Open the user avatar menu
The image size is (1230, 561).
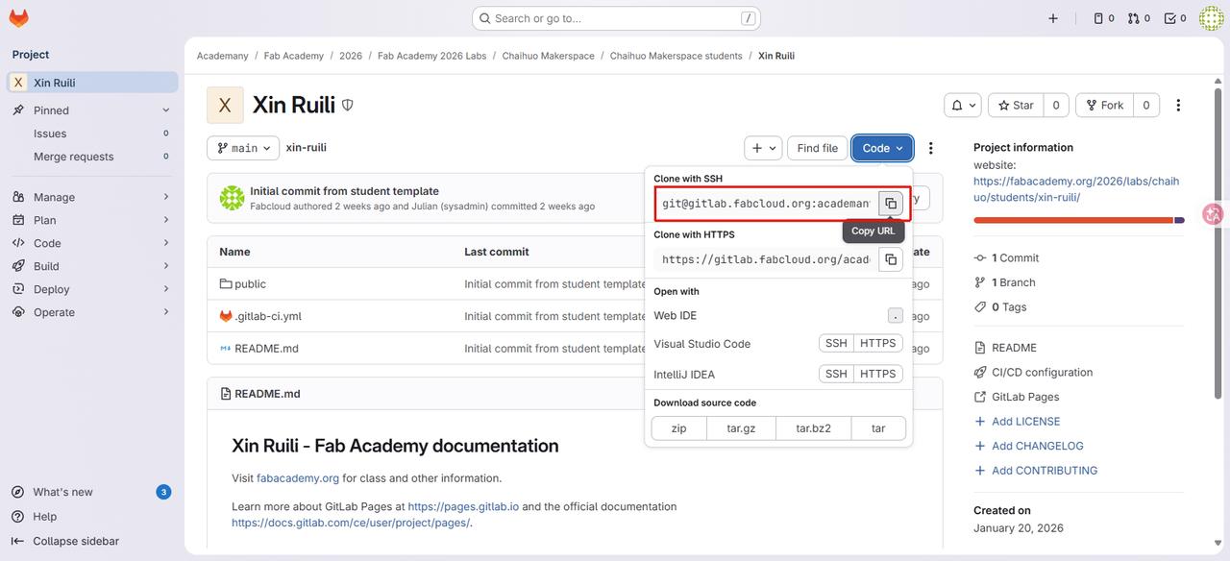click(1211, 18)
